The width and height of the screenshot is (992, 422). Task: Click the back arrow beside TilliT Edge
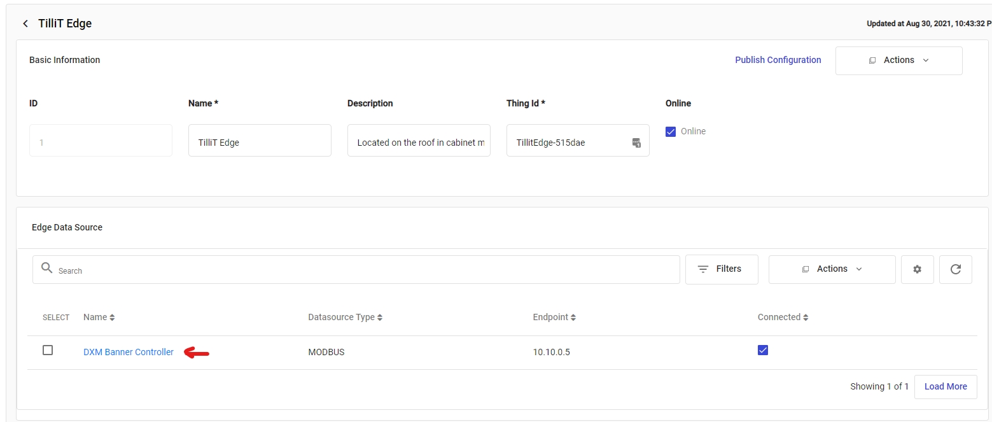(25, 24)
